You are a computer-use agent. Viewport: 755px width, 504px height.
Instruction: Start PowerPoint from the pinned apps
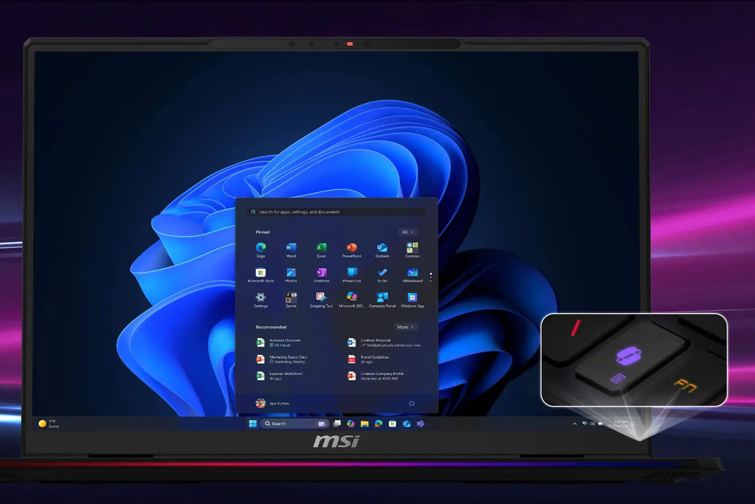point(352,249)
